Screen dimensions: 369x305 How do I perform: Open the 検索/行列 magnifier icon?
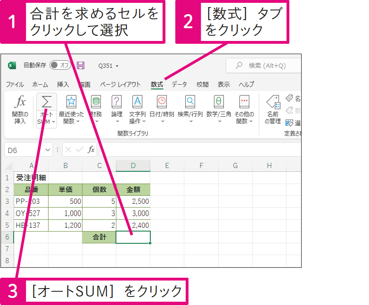pyautogui.click(x=190, y=101)
